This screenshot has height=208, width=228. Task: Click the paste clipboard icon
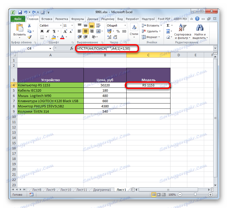click(x=20, y=27)
